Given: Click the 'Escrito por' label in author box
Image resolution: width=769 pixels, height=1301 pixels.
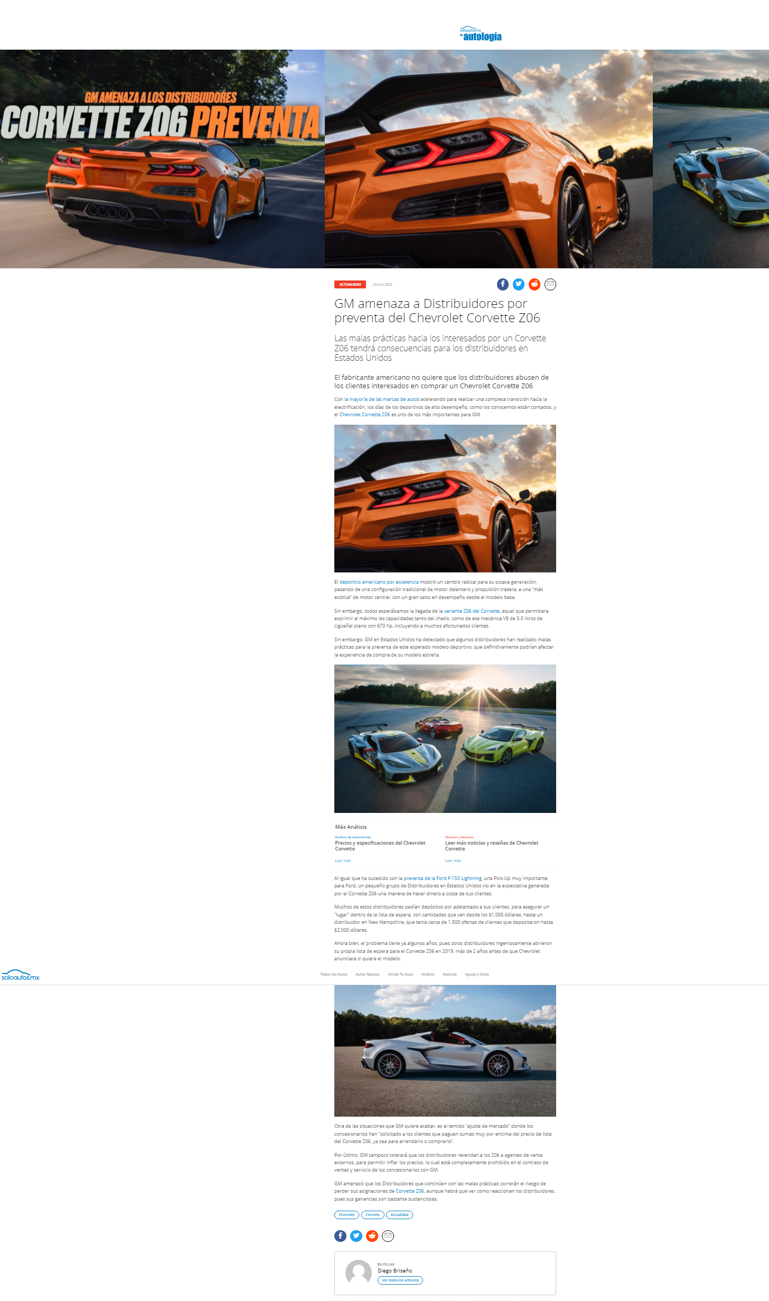Looking at the screenshot, I should (386, 1264).
